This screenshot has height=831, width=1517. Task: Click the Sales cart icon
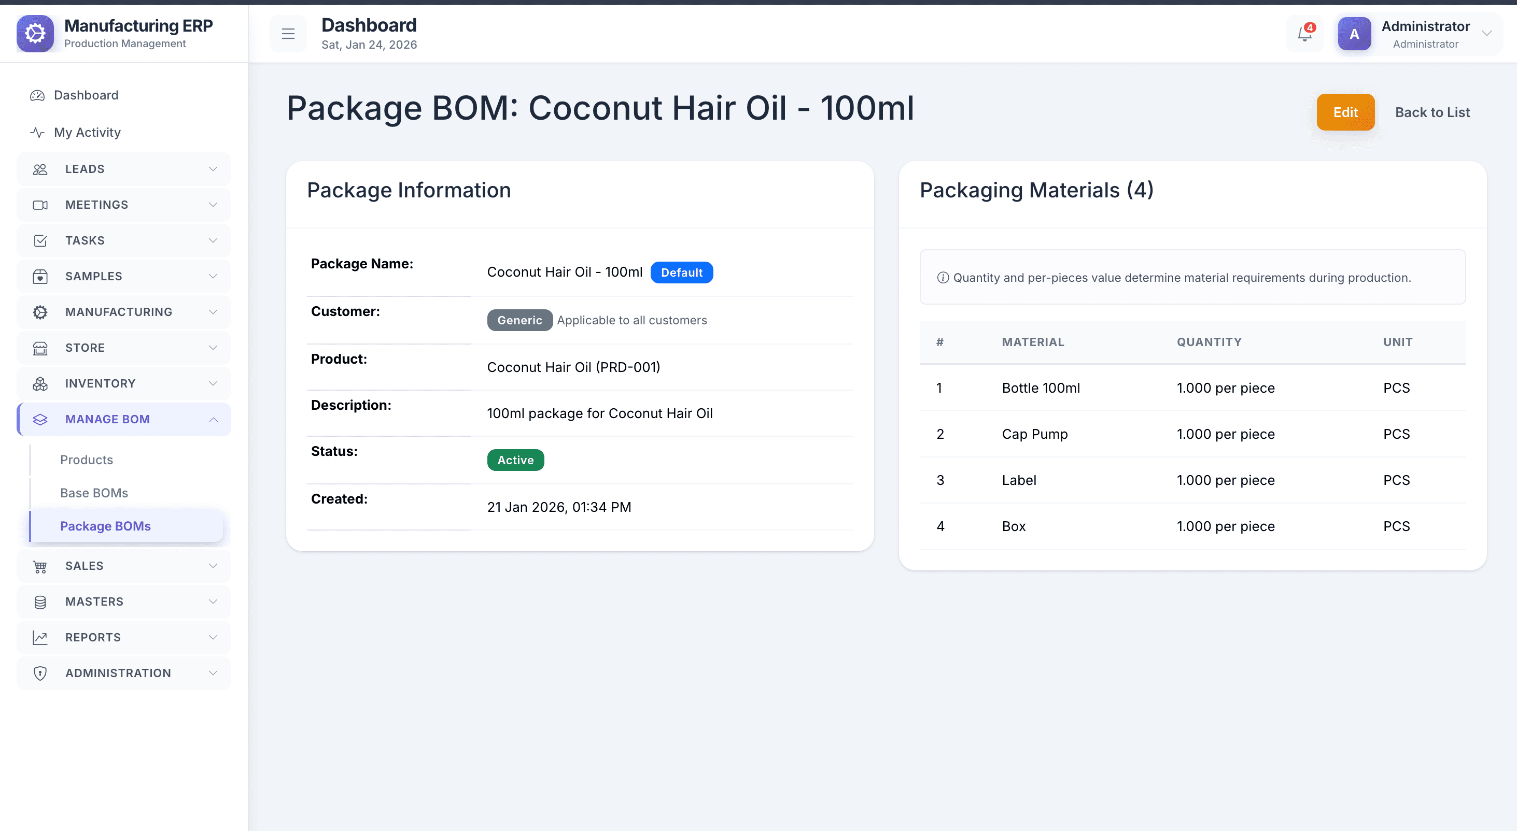pos(40,566)
